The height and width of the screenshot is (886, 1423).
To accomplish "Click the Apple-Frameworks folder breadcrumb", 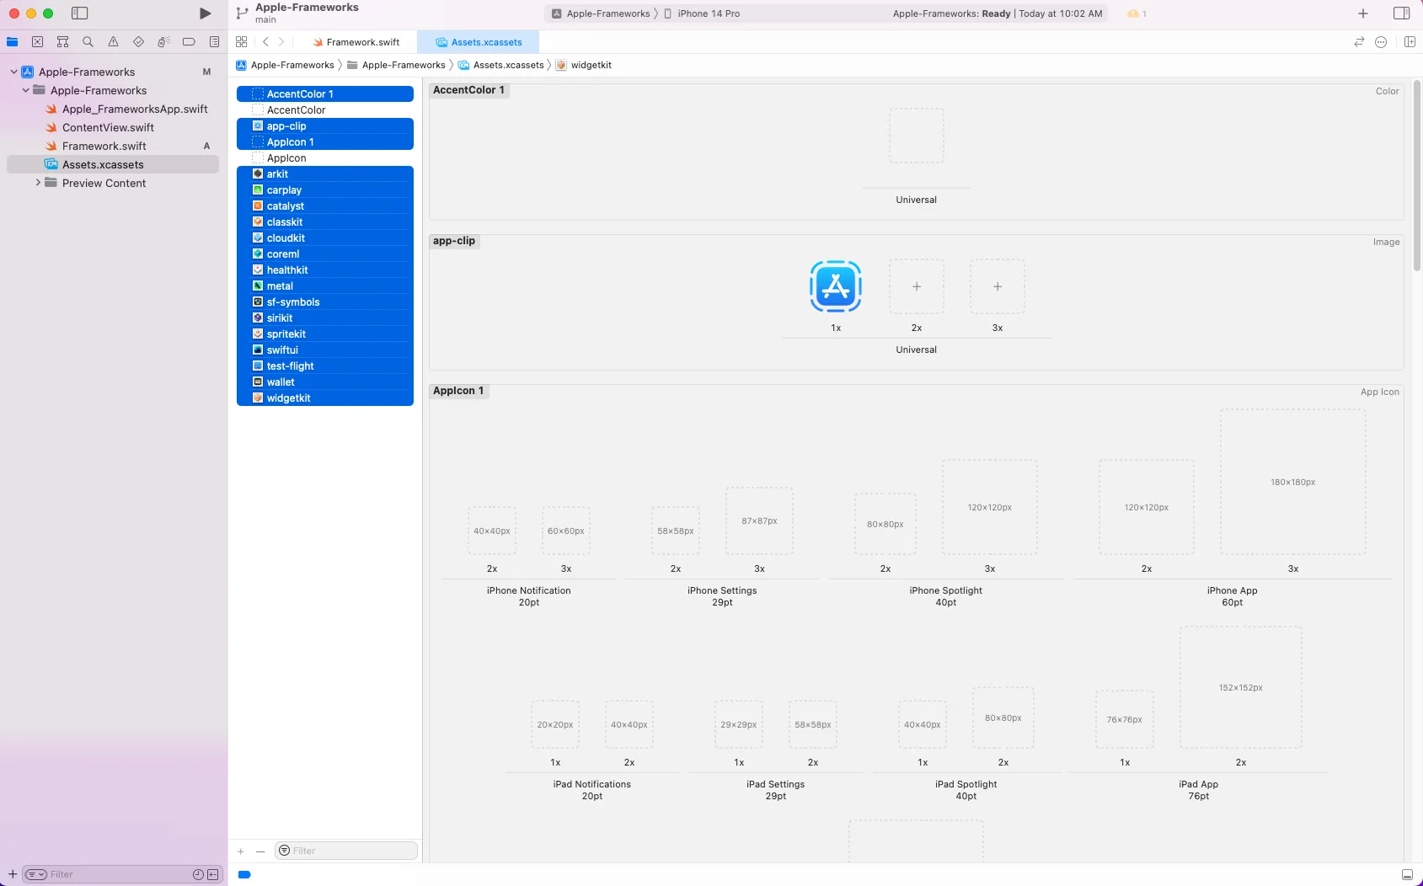I will click(x=396, y=65).
